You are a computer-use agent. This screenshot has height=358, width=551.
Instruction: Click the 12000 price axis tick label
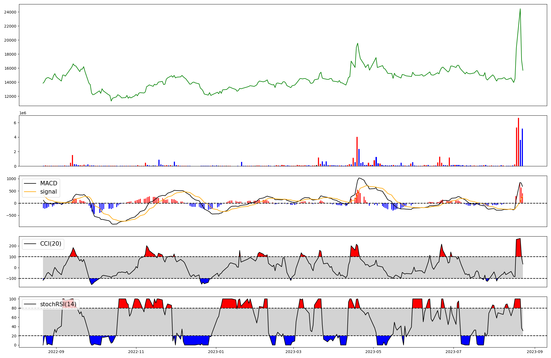tap(10, 96)
